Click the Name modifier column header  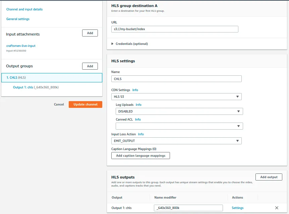coord(165,198)
